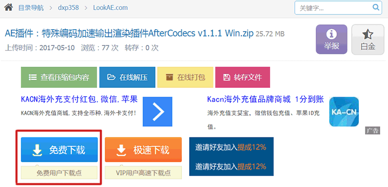Click the first 邀请好友加入提成12% banner line
This screenshot has height=187, width=388.
(231, 147)
